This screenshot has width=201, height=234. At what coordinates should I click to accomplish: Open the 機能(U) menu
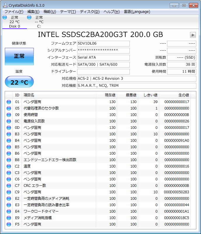pos(50,12)
